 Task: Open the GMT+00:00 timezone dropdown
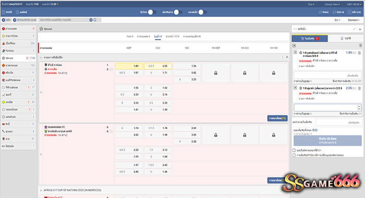[354, 4]
